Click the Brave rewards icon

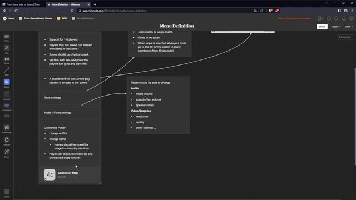pos(277,11)
